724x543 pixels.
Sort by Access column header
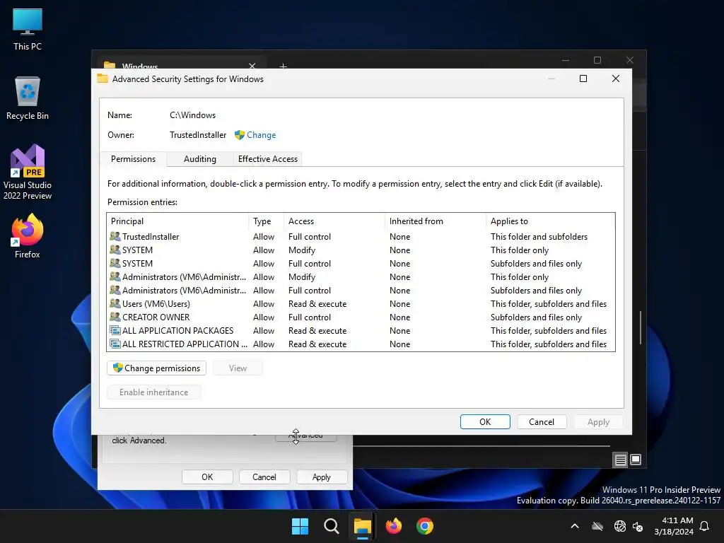[334, 221]
